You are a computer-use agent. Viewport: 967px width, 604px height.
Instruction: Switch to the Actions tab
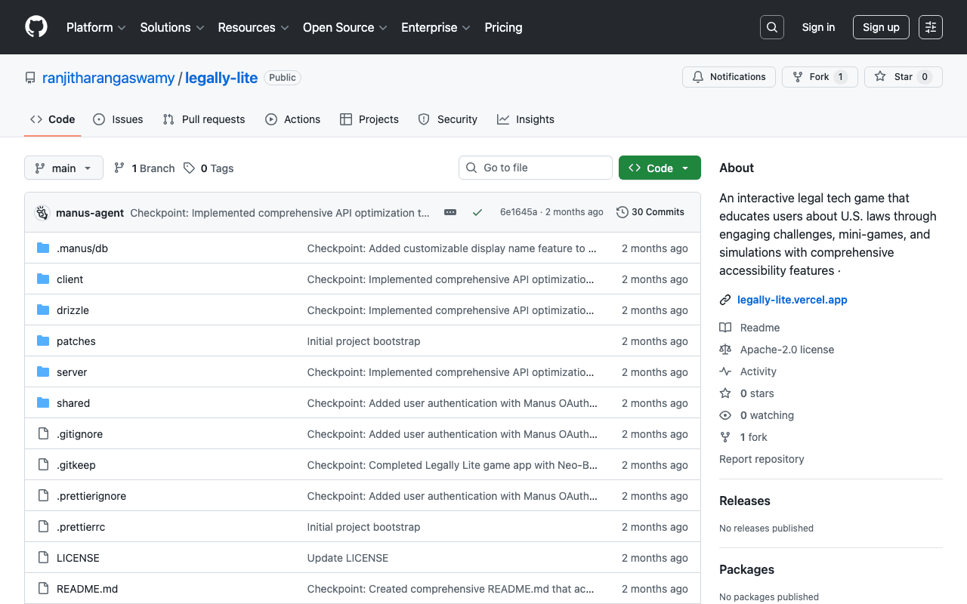(292, 119)
